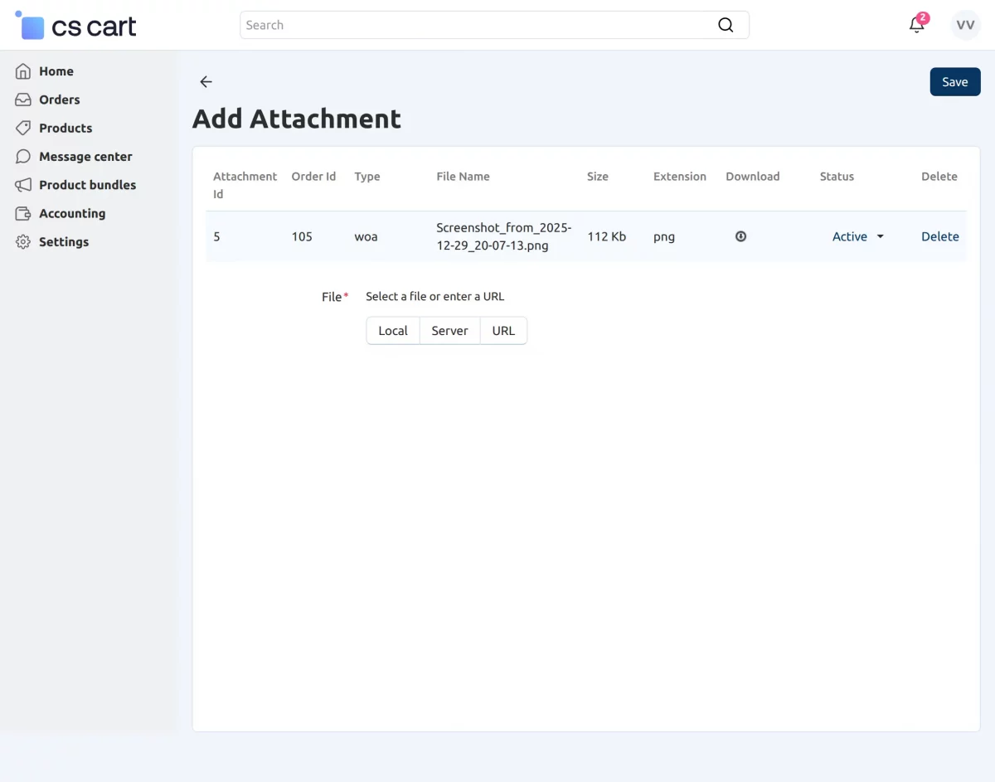Open the Accounting section
The image size is (995, 782).
pos(72,213)
